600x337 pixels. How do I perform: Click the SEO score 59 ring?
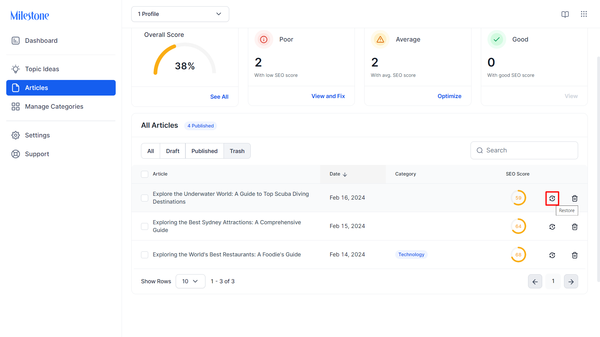point(518,198)
